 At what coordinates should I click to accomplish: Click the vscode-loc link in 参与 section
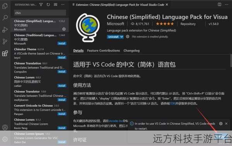click(x=116, y=121)
